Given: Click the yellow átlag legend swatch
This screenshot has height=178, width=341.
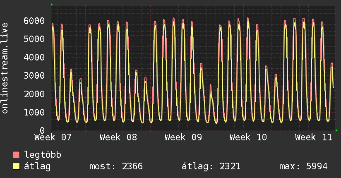Looking at the screenshot, I should coord(17,167).
